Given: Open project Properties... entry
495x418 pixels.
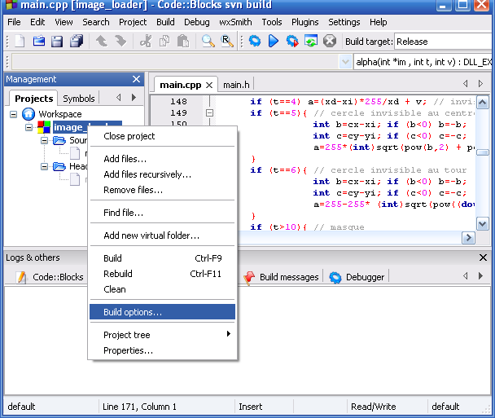Looking at the screenshot, I should 162,350.
